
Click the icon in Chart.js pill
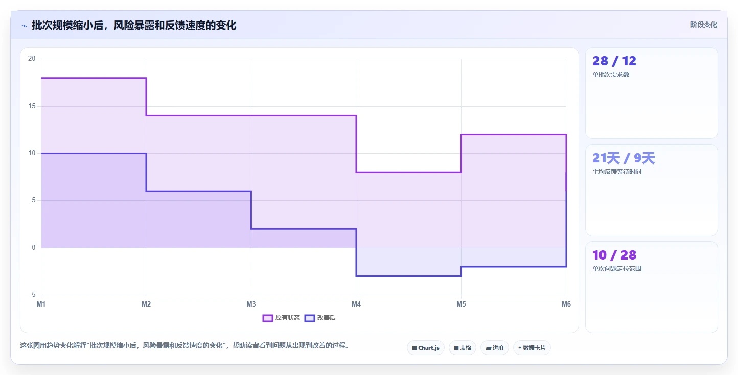414,348
